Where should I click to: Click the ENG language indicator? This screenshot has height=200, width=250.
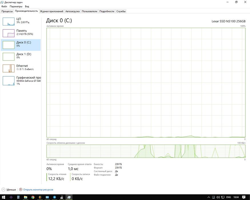click(229, 197)
